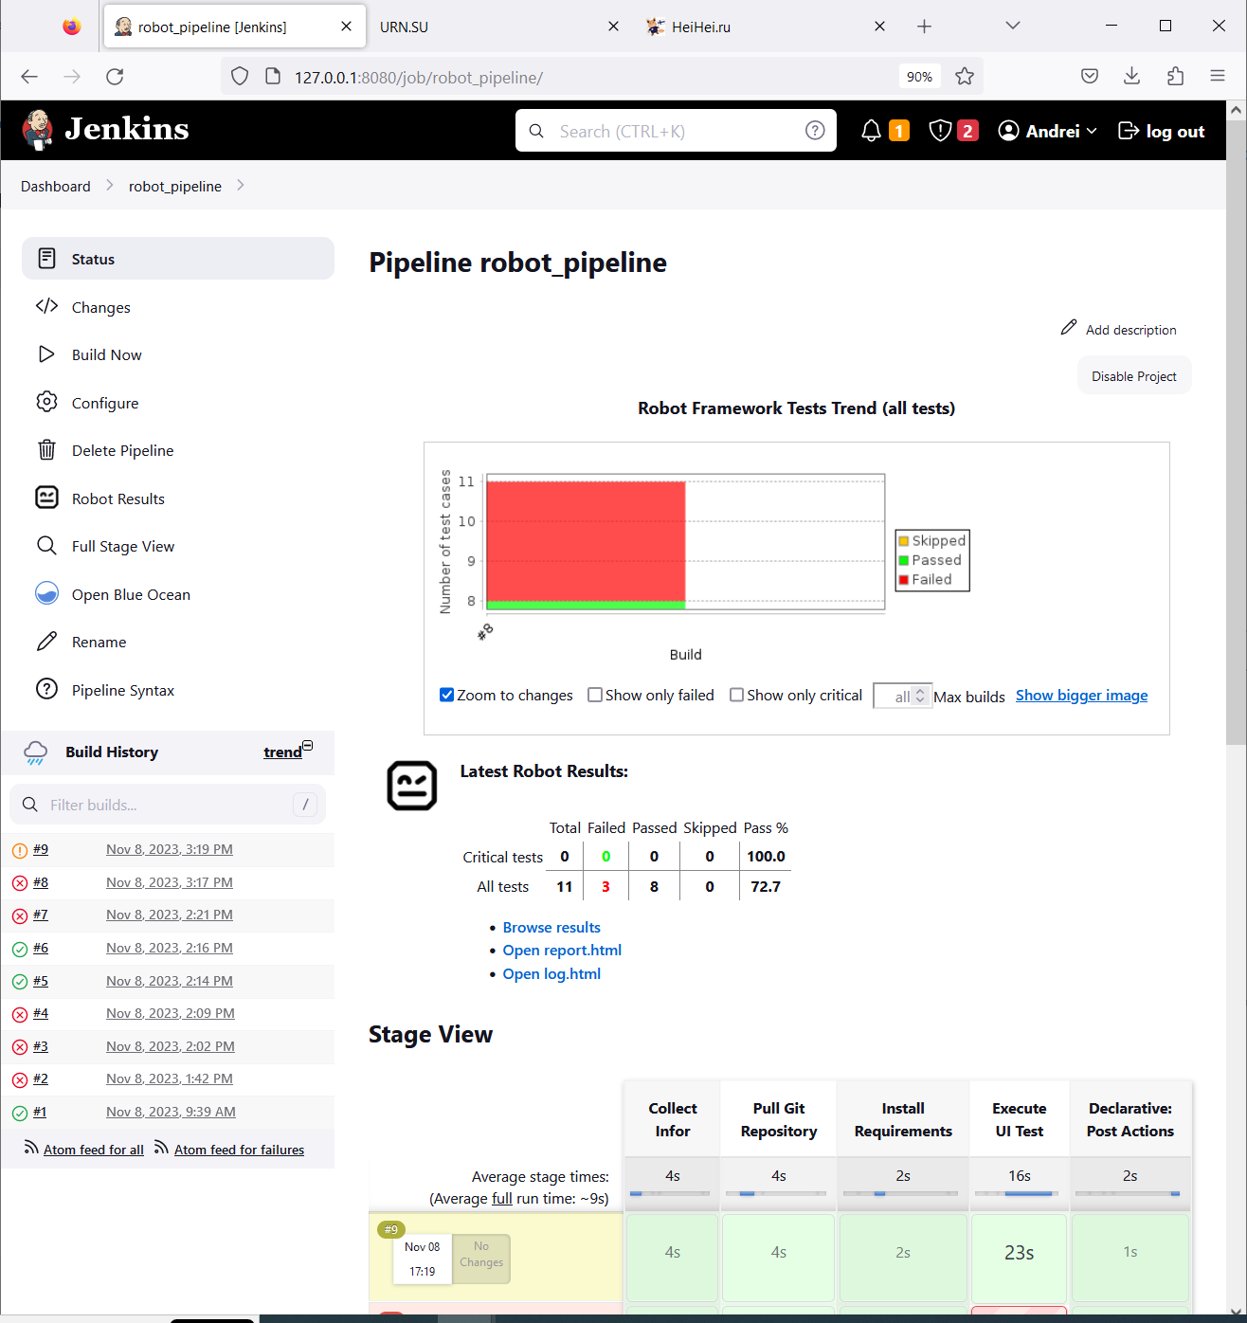Open the notifications bell icon
This screenshot has width=1247, height=1323.
tap(871, 131)
